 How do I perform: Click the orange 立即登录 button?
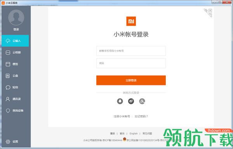tap(131, 80)
